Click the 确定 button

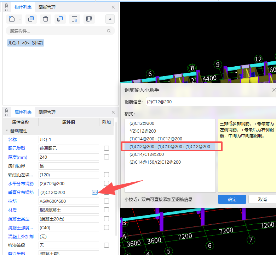(x=232, y=199)
